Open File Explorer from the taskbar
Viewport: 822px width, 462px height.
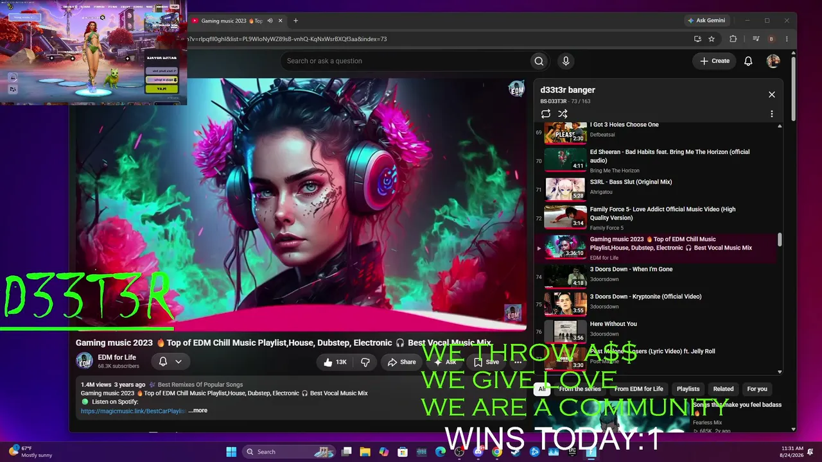[365, 452]
